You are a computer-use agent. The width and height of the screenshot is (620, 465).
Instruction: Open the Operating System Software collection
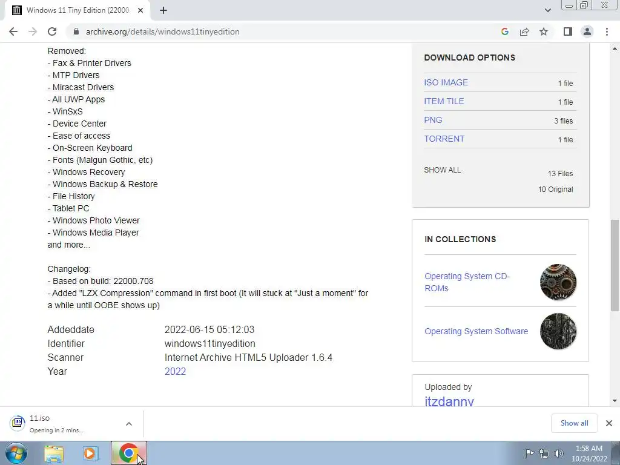(476, 331)
